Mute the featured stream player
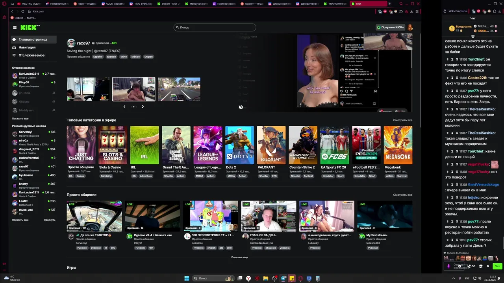This screenshot has width=504, height=283. [x=241, y=107]
